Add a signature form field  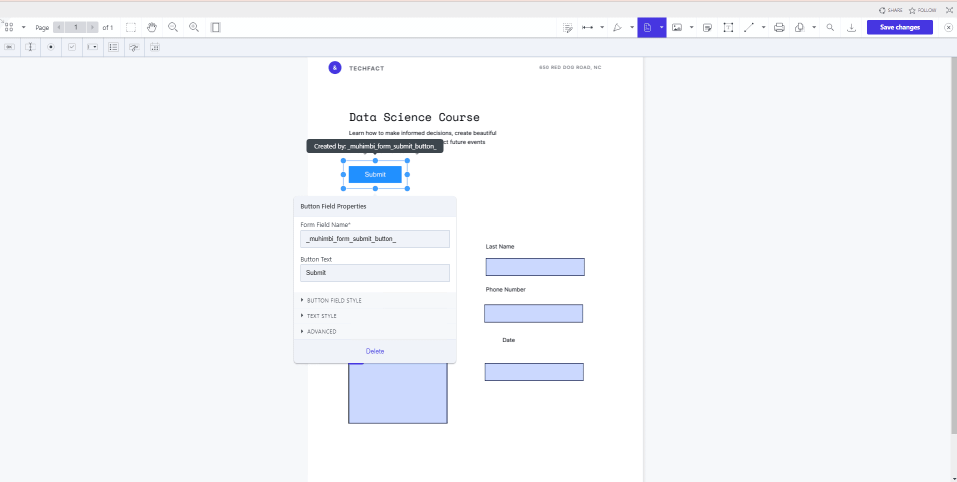(x=134, y=47)
